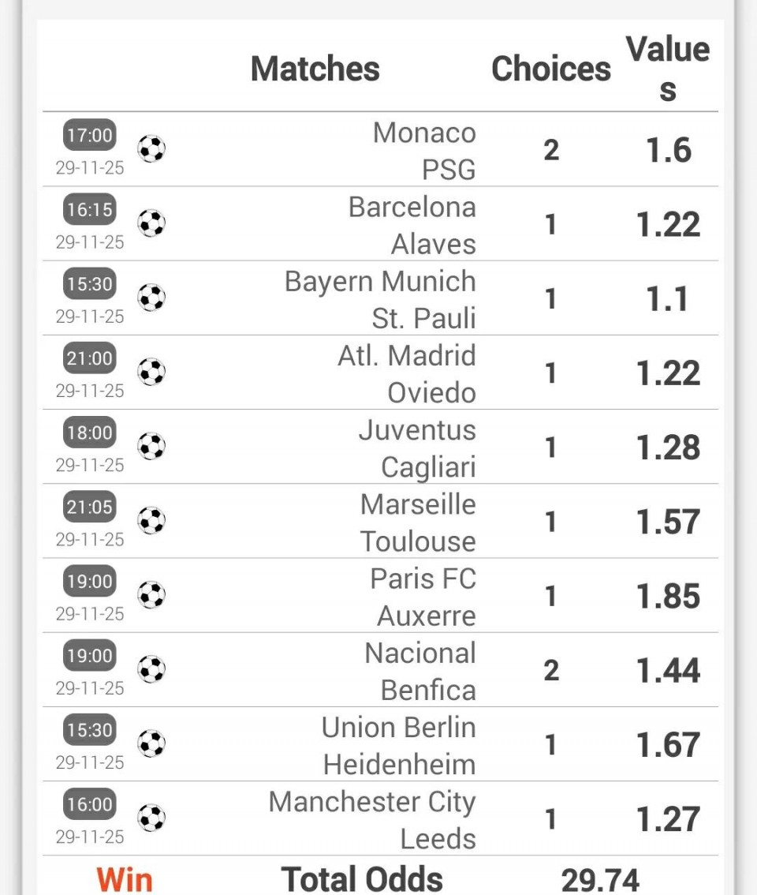Click the soccer ball icon beside Marseille–Toulouse

tap(151, 521)
